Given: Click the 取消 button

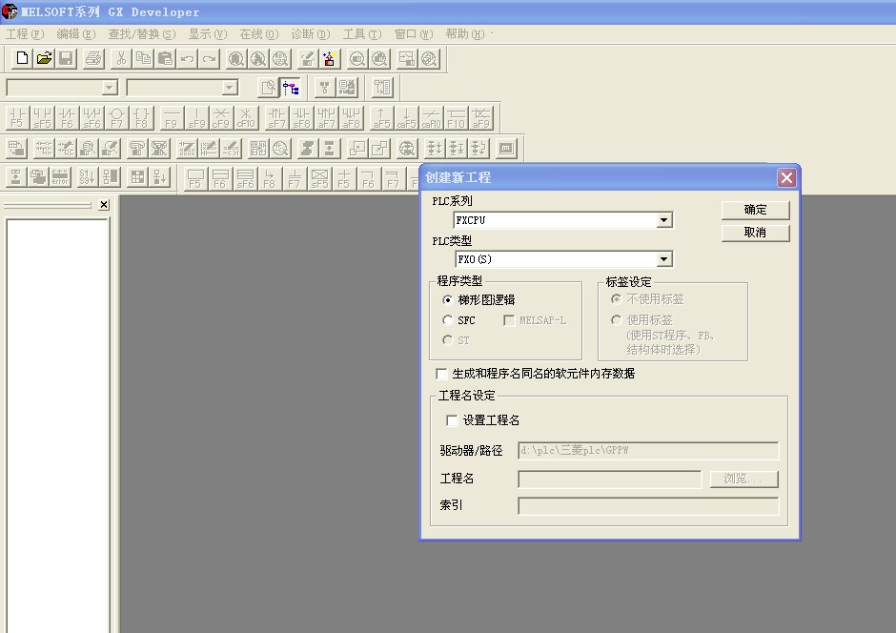Looking at the screenshot, I should pos(755,233).
